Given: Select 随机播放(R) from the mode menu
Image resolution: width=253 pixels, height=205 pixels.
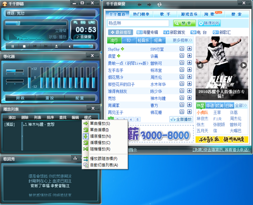Looking at the screenshot, I should tap(100, 149).
